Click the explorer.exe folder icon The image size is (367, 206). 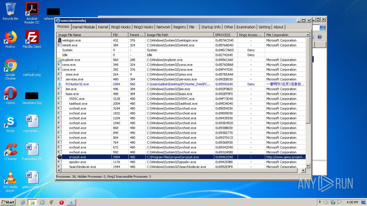60,60
